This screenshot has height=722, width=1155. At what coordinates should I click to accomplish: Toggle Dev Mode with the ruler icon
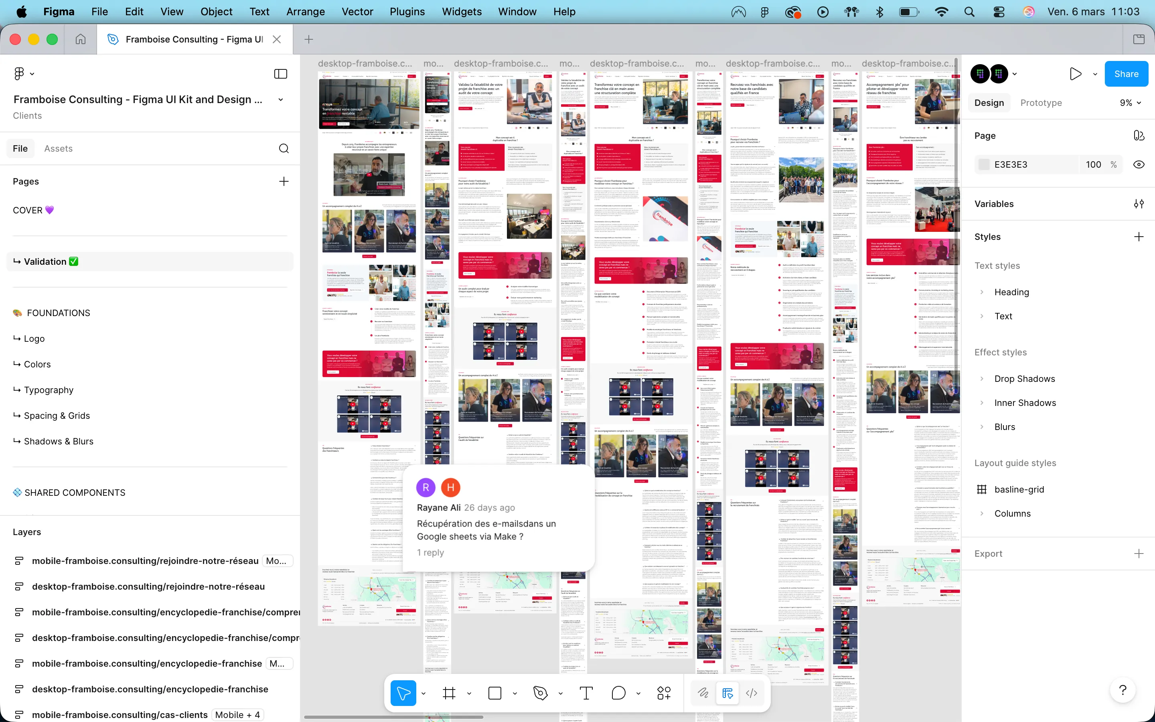tap(727, 692)
